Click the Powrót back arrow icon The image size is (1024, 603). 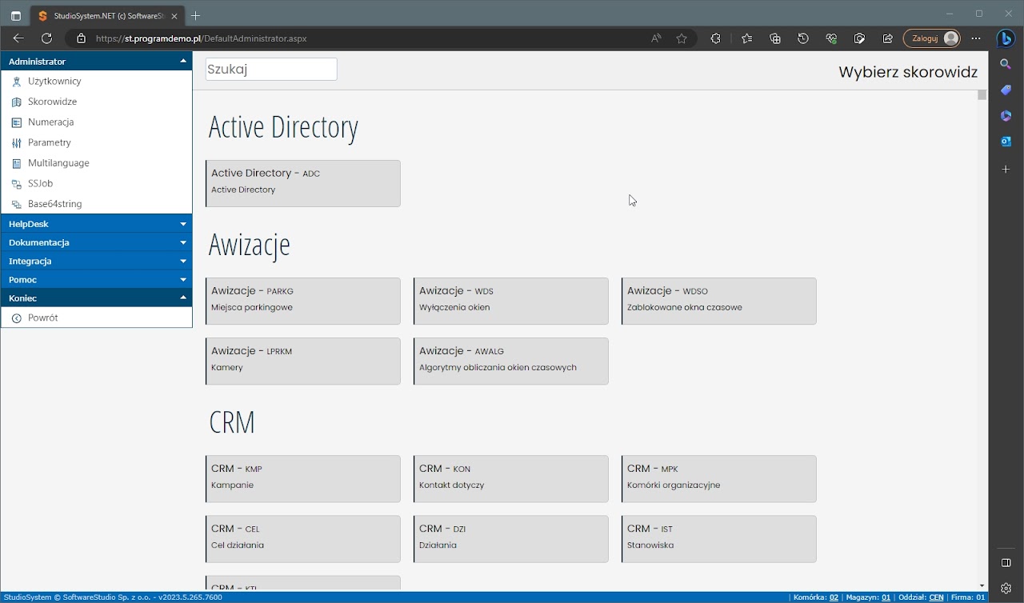point(16,318)
